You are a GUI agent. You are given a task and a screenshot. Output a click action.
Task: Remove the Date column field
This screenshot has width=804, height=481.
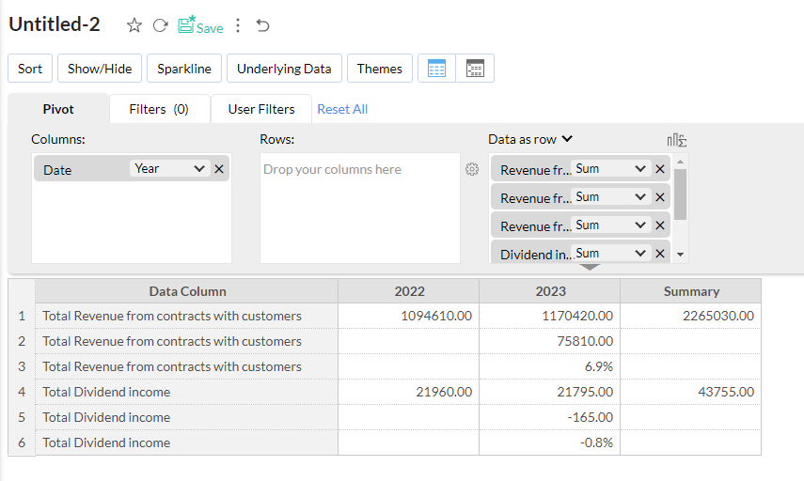point(219,169)
